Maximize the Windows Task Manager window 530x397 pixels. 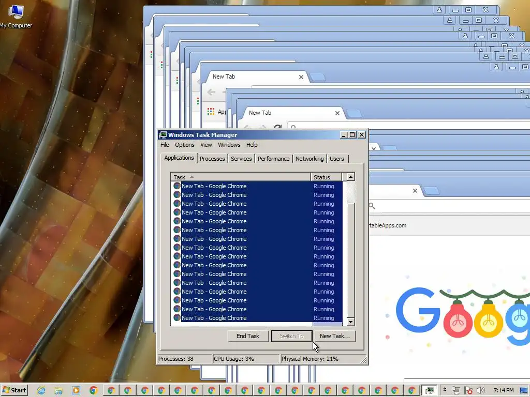tap(352, 135)
